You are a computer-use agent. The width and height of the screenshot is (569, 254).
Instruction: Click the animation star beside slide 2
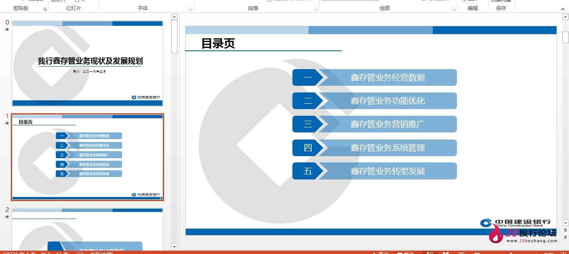point(7,217)
